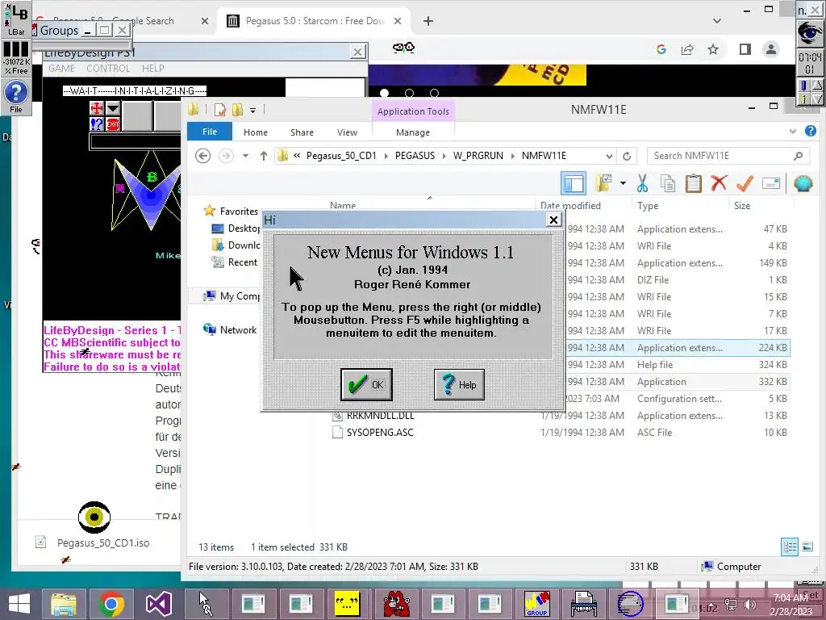The image size is (826, 620).
Task: Open CONTROL menu in LifeByDesign window
Action: pos(107,69)
